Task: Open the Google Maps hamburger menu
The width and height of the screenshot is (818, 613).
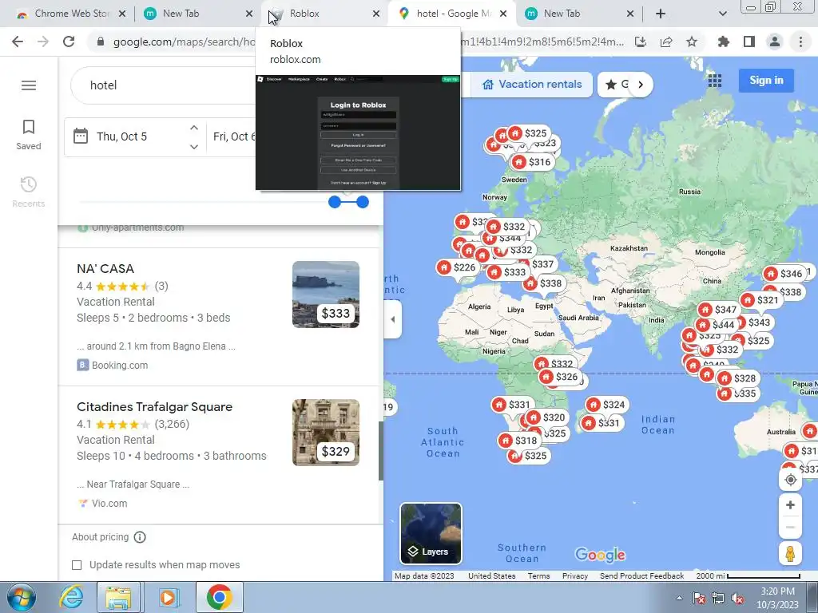Action: point(29,85)
